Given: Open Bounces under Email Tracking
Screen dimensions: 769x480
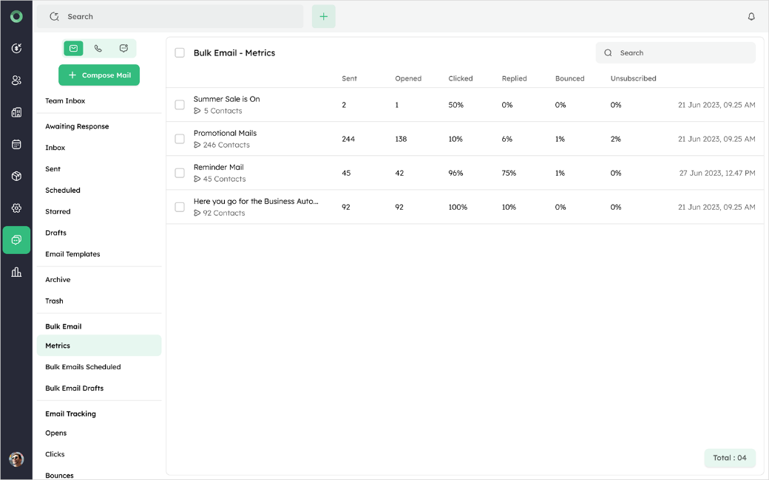Looking at the screenshot, I should point(59,476).
